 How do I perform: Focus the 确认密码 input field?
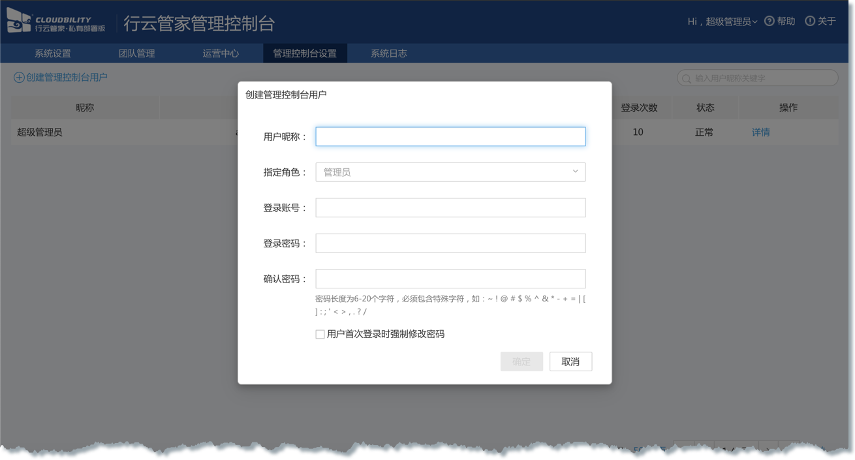[450, 279]
